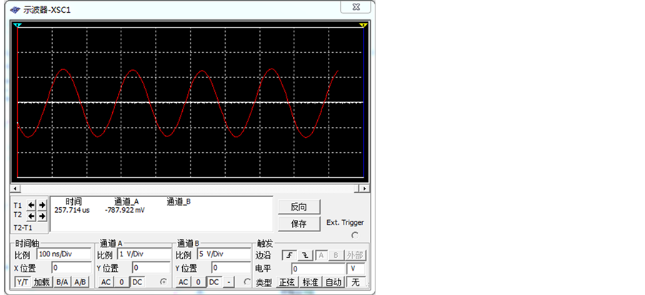Select the Ext. Trigger radio button
The image size is (645, 295).
pos(355,235)
